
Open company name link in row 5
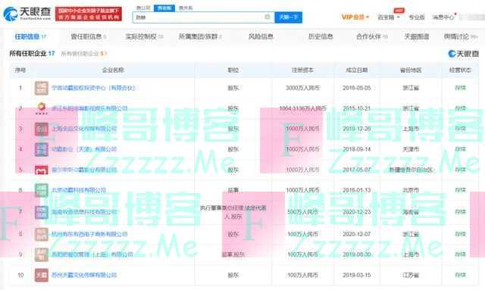click(84, 170)
